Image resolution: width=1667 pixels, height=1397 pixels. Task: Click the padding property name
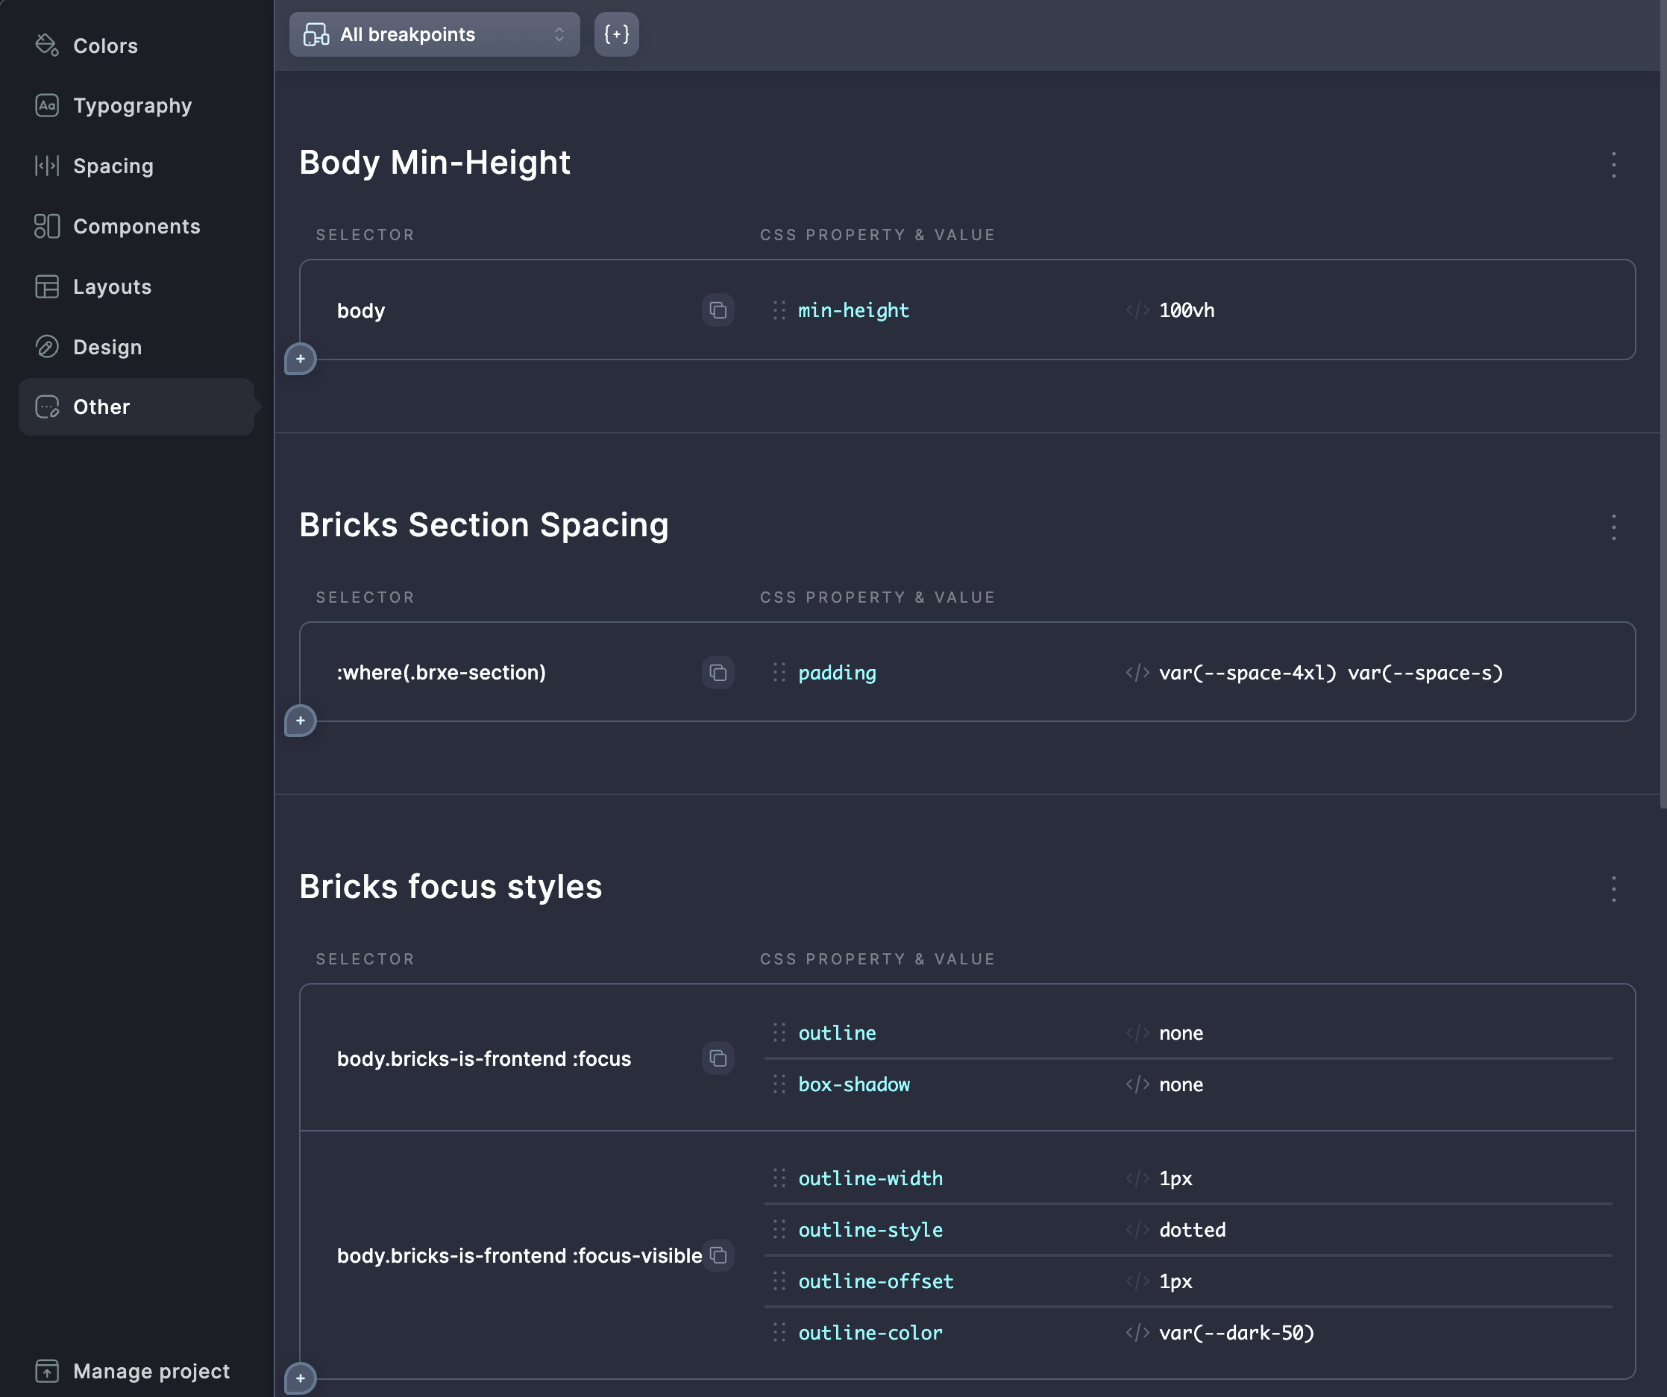[x=837, y=672]
